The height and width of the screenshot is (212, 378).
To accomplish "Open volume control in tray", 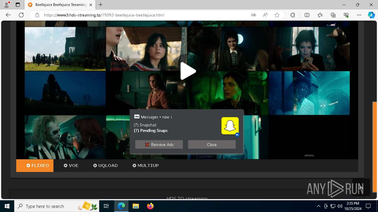I will pyautogui.click(x=340, y=206).
